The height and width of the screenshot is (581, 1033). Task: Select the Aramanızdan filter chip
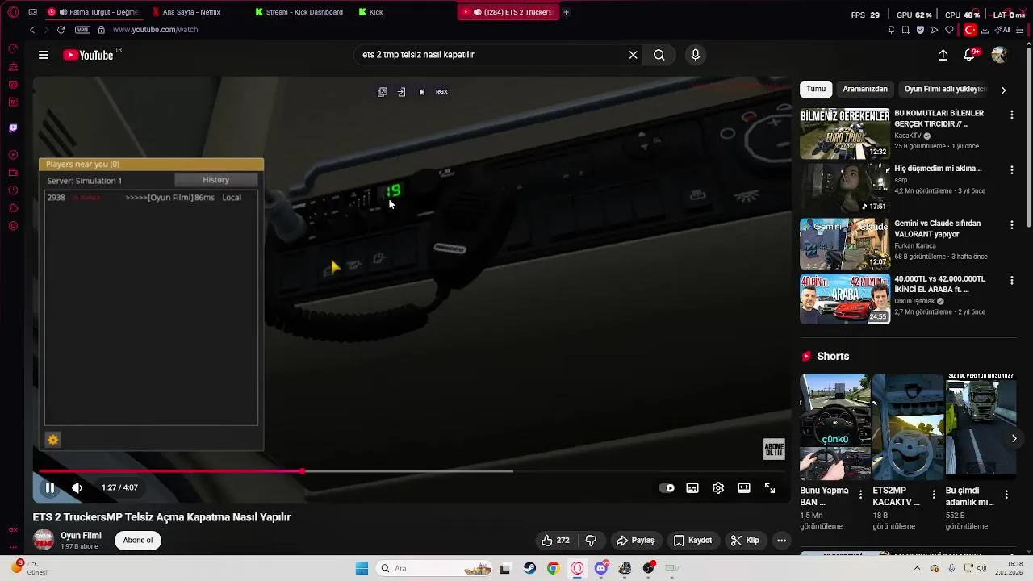coord(865,89)
